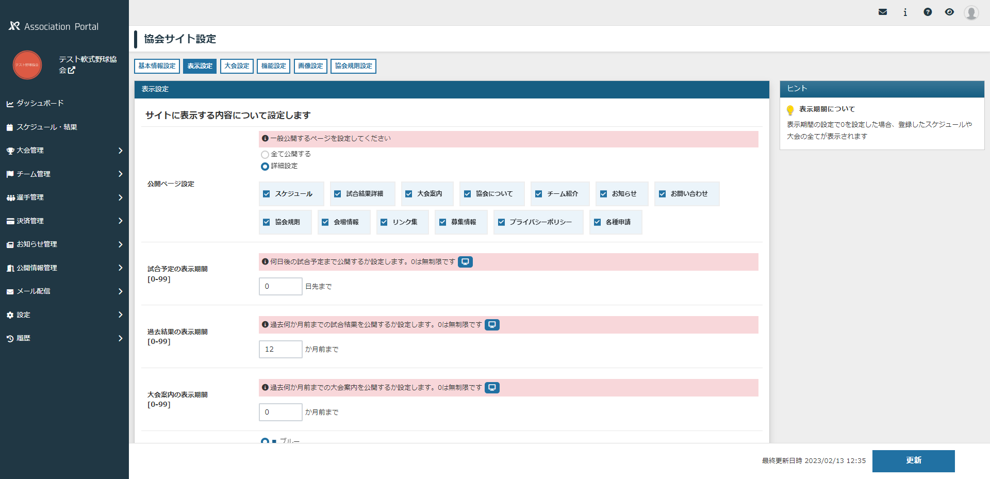This screenshot has width=990, height=479.
Task: Click the 更新 button
Action: pos(913,461)
